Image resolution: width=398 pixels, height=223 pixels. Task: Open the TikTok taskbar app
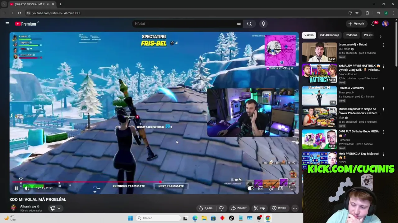tap(231, 218)
